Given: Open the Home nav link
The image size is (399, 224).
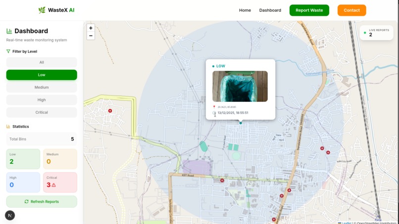Looking at the screenshot, I should click(x=245, y=10).
